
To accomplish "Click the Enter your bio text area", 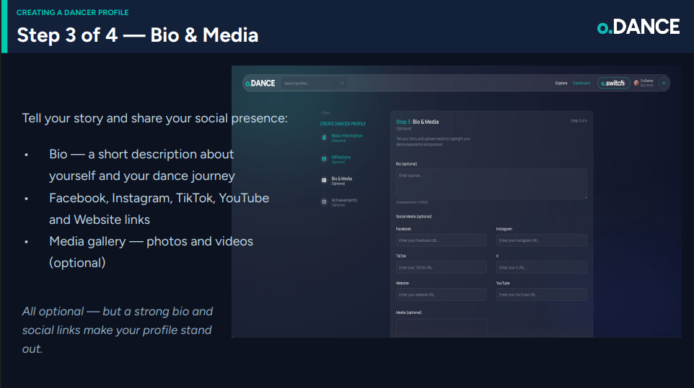I will click(491, 184).
